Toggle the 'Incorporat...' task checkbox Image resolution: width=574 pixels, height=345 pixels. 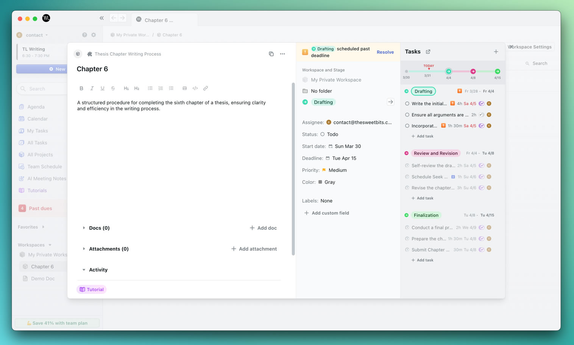407,126
